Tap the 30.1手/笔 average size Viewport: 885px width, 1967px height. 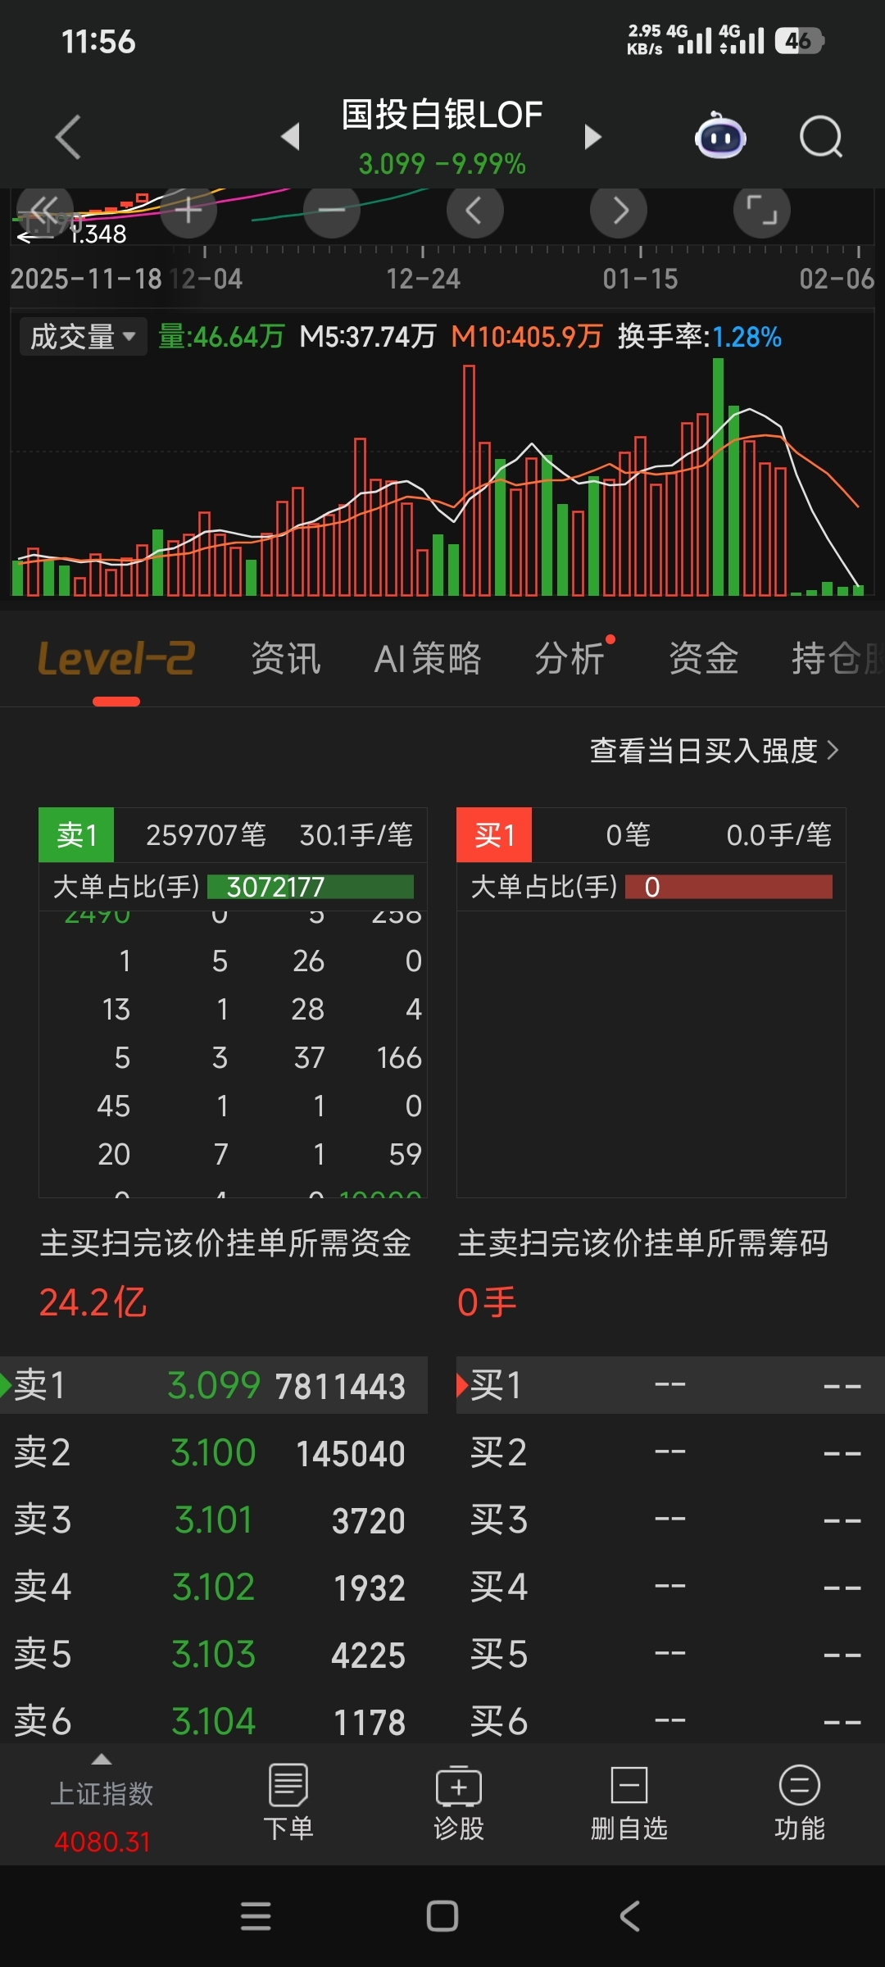click(x=356, y=835)
